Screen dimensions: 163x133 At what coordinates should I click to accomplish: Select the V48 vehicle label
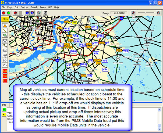pos(66,28)
